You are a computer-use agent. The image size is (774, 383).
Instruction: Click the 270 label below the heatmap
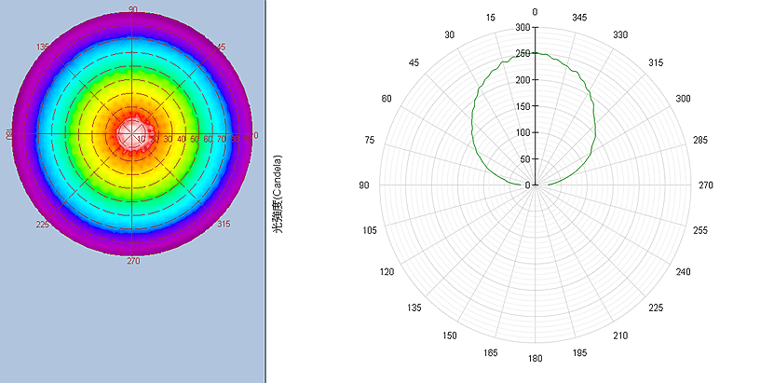(133, 263)
